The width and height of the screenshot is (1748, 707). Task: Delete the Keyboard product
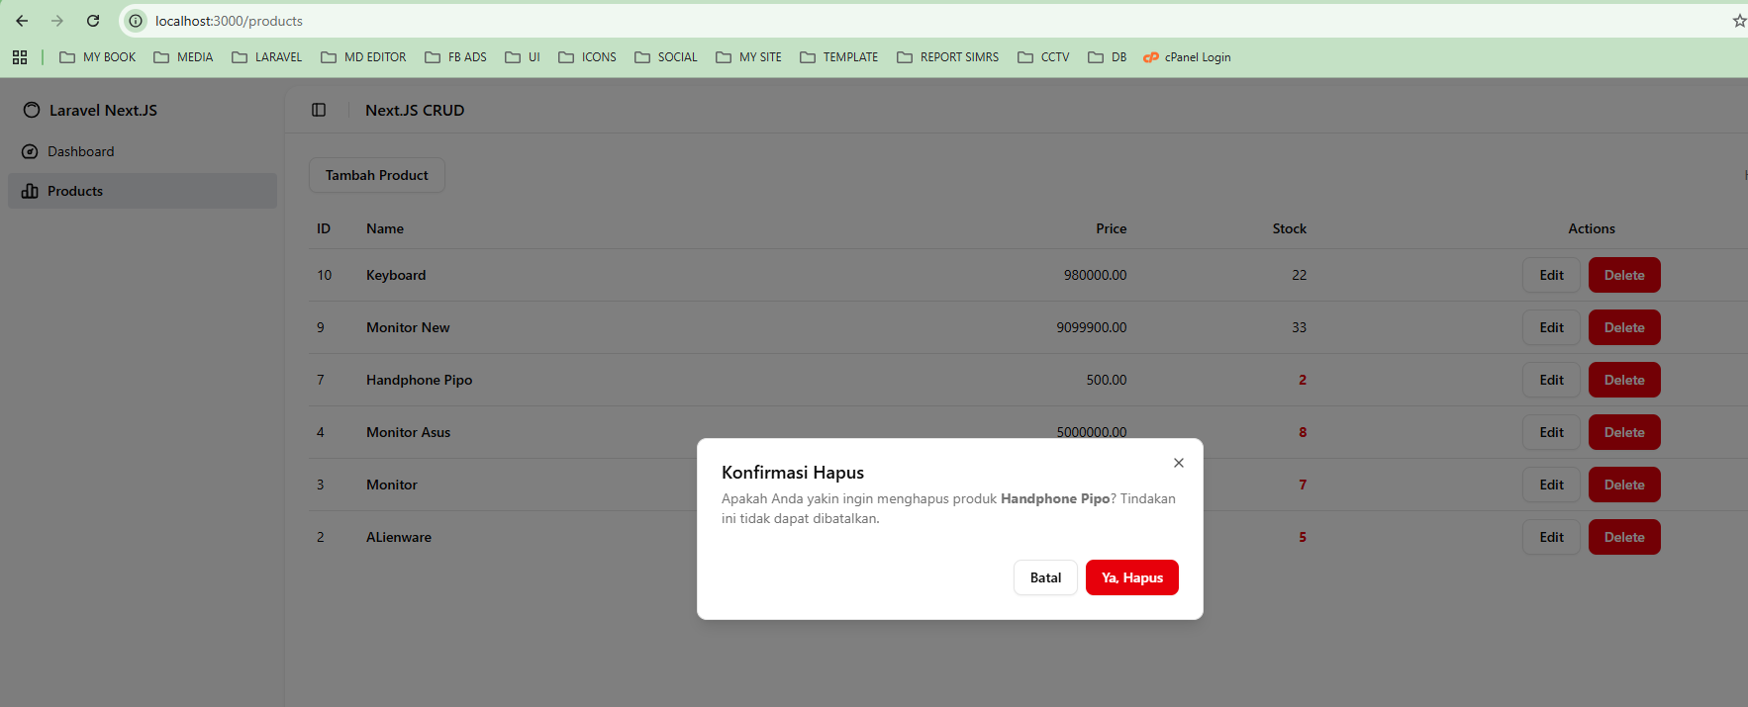coord(1624,275)
